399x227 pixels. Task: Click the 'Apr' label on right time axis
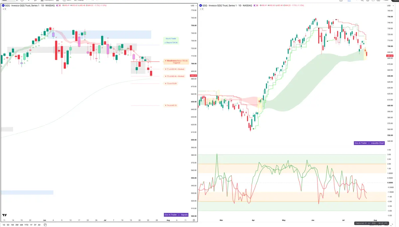tap(253, 220)
